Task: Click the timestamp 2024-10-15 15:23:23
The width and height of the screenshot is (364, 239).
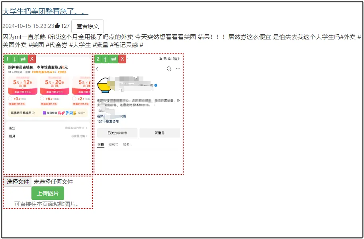Action: [x=28, y=26]
